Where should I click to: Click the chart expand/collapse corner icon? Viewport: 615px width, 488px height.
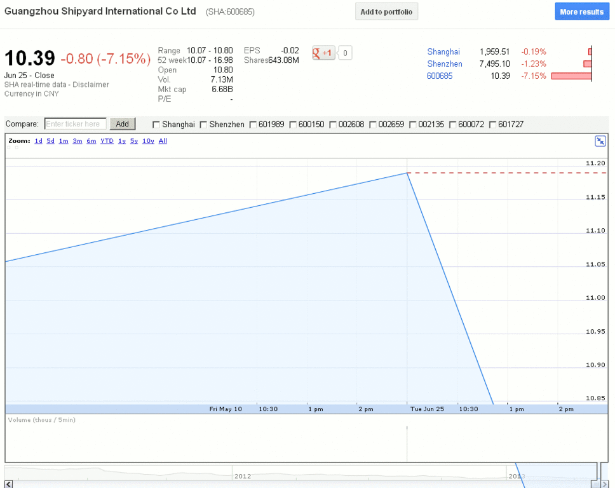pyautogui.click(x=600, y=141)
